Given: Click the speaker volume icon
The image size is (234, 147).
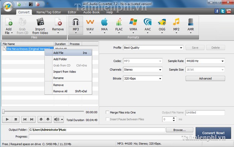Looking at the screenshot, I should click(57, 119).
